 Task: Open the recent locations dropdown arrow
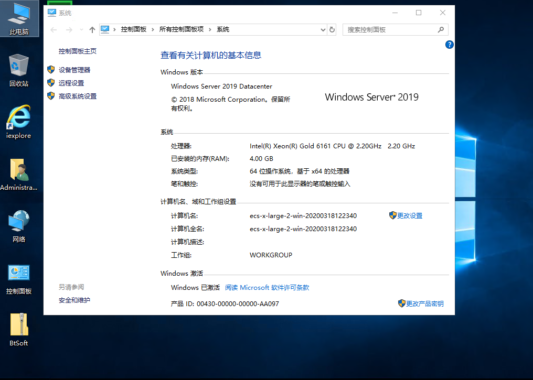click(82, 30)
